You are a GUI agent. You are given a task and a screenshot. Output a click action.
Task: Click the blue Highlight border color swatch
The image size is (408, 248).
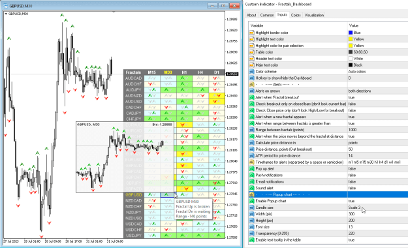click(x=351, y=33)
